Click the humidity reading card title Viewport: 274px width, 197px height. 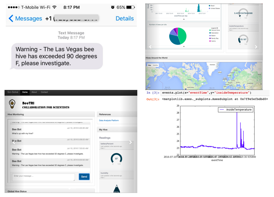104,173
